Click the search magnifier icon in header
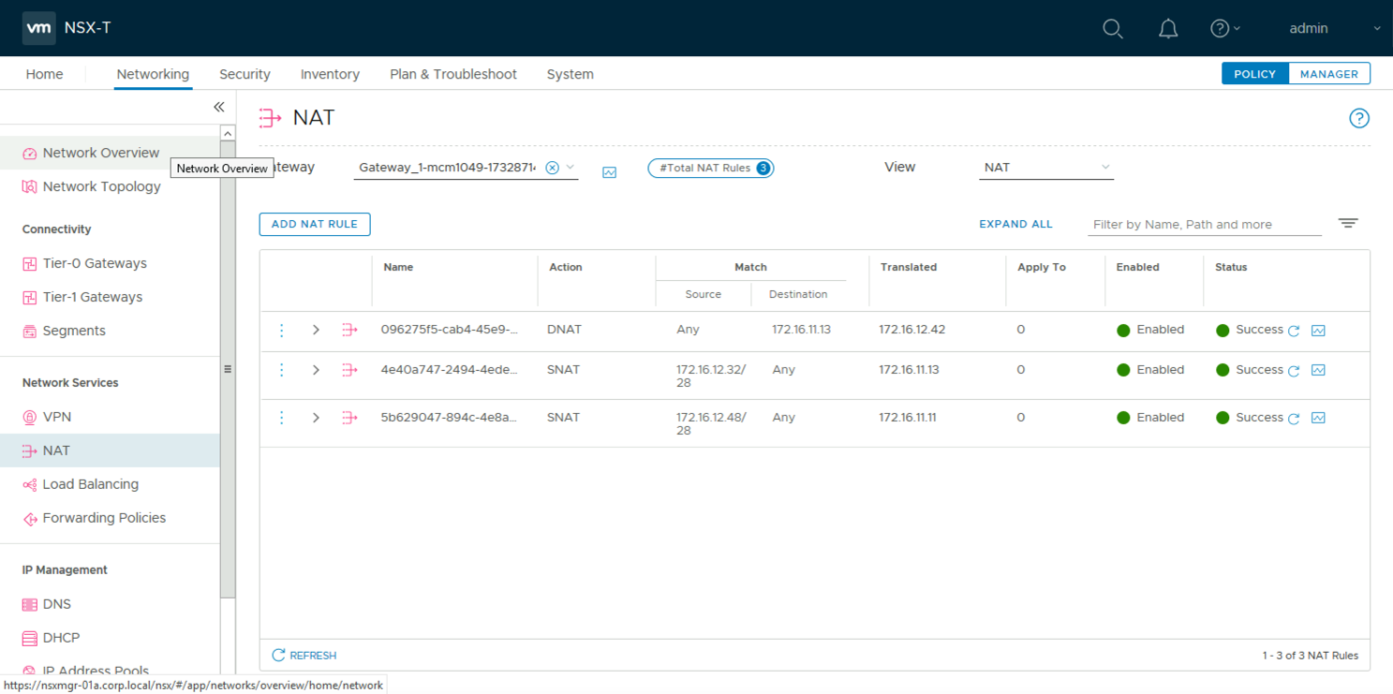Screen dimensions: 1393x694 click(1112, 29)
